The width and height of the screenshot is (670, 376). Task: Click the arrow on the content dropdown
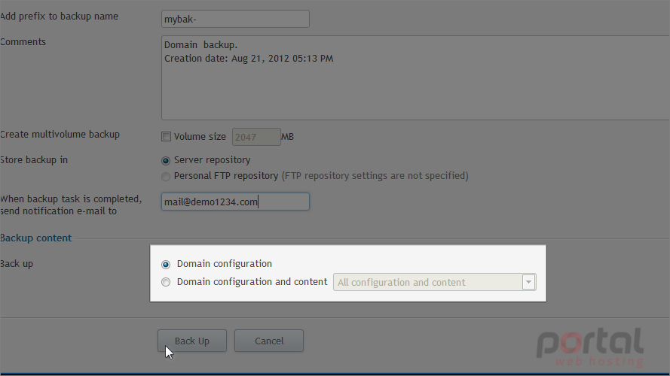click(x=528, y=282)
